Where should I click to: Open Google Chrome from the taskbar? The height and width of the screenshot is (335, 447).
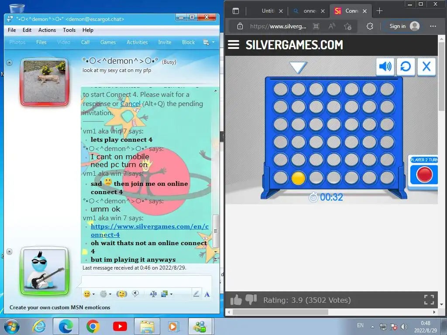[x=93, y=326]
